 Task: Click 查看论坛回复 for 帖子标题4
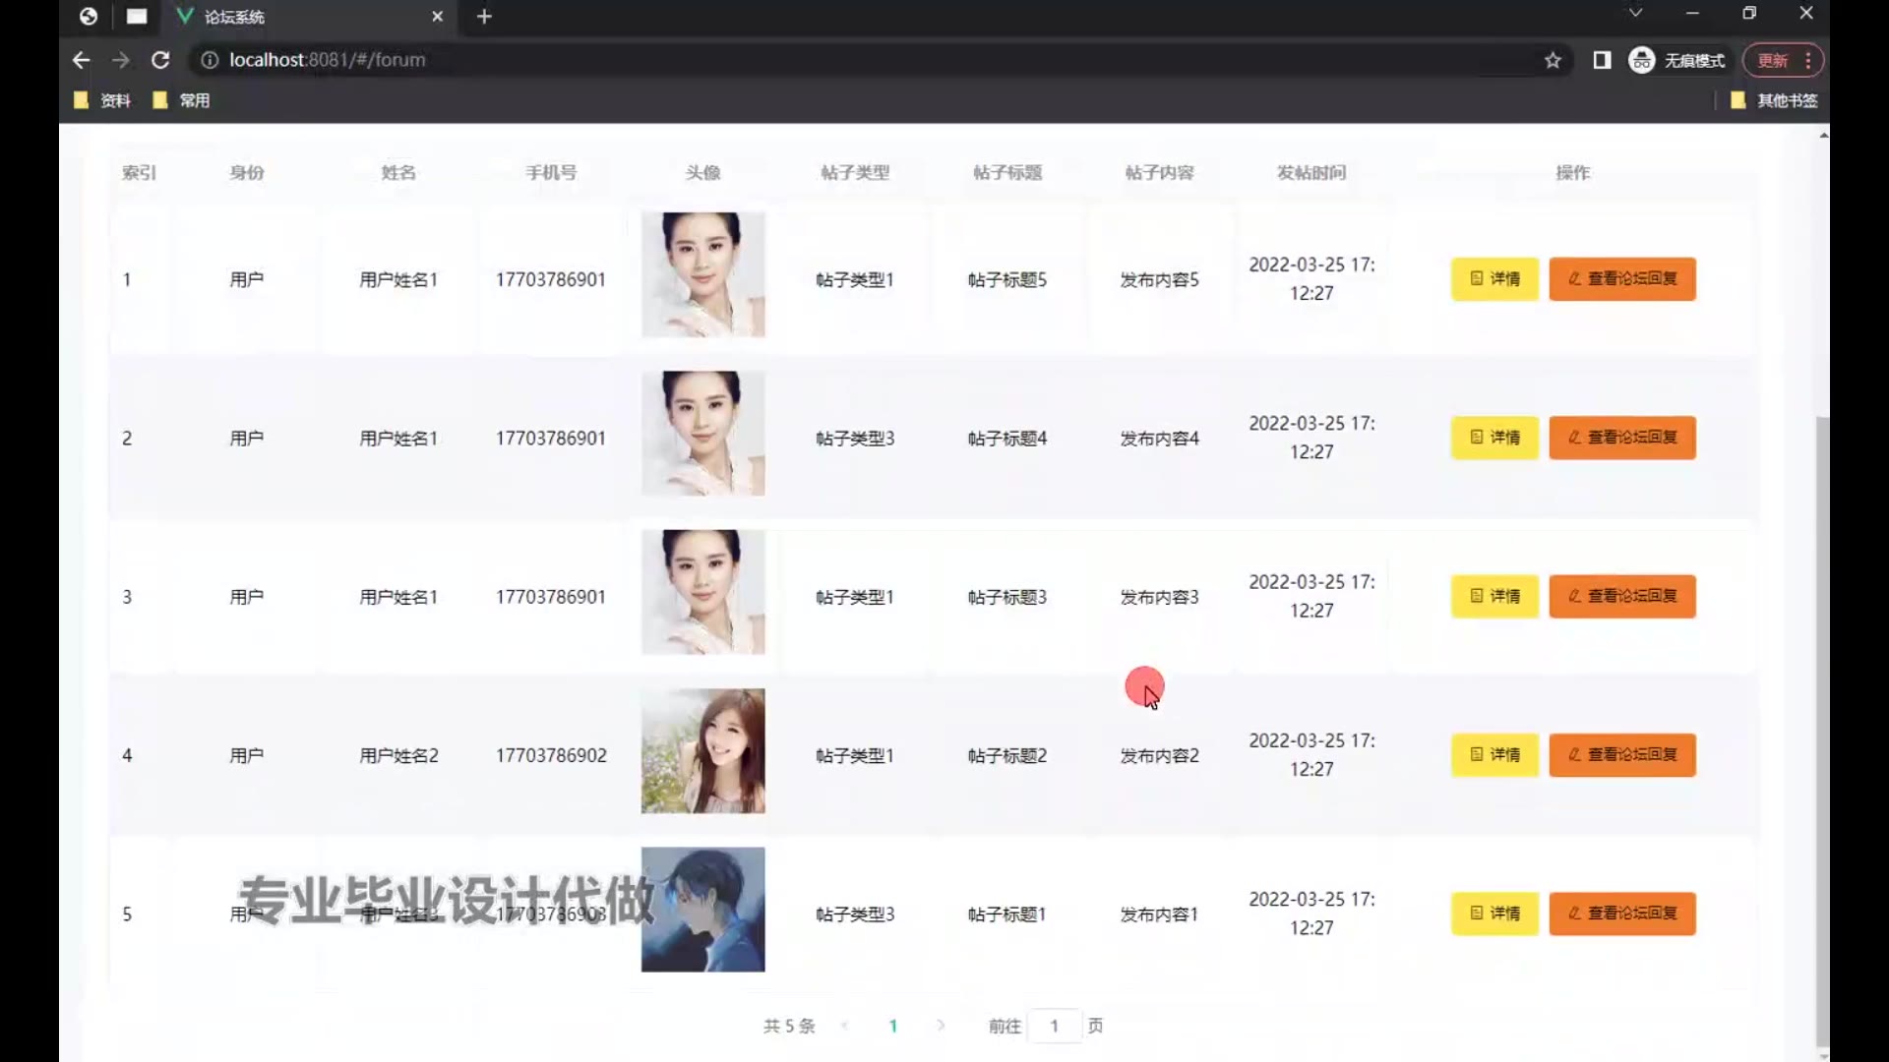1621,438
